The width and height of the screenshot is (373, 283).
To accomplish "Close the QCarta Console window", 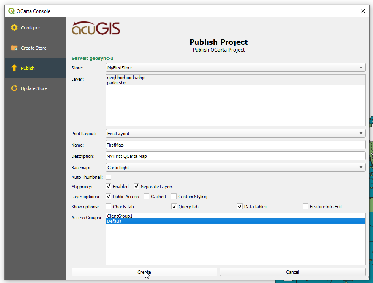I will click(x=363, y=11).
